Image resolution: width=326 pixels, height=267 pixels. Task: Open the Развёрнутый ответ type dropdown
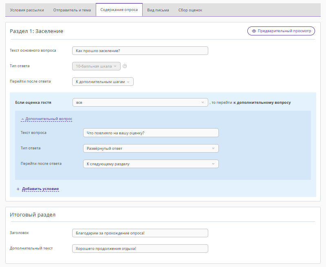tap(150, 149)
